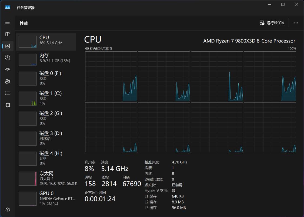Screen dimensions: 304x217
Task: Click the AMD Ryzen 7 9800X3D processor name
Action: pyautogui.click(x=249, y=41)
